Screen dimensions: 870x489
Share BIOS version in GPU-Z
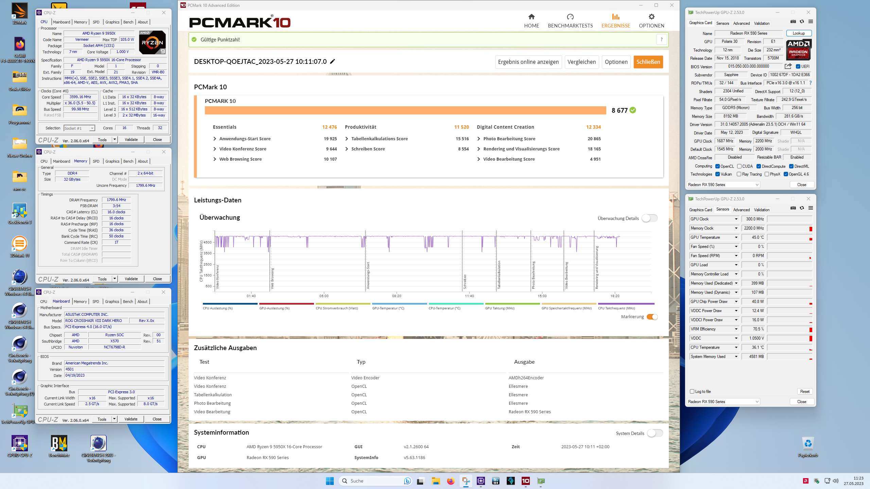(x=788, y=66)
